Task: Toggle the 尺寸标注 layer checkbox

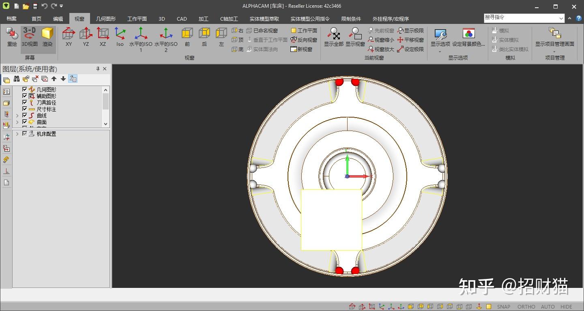Action: click(25, 109)
